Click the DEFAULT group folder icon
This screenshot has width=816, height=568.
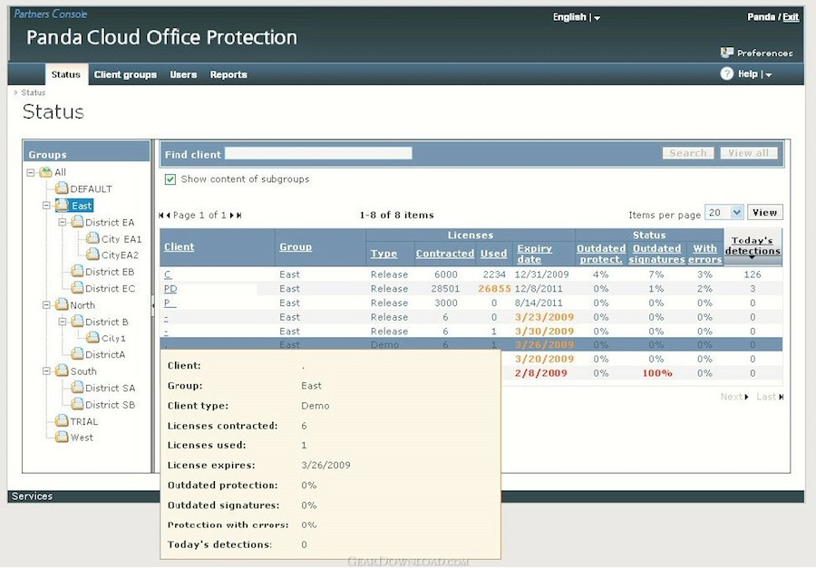62,188
